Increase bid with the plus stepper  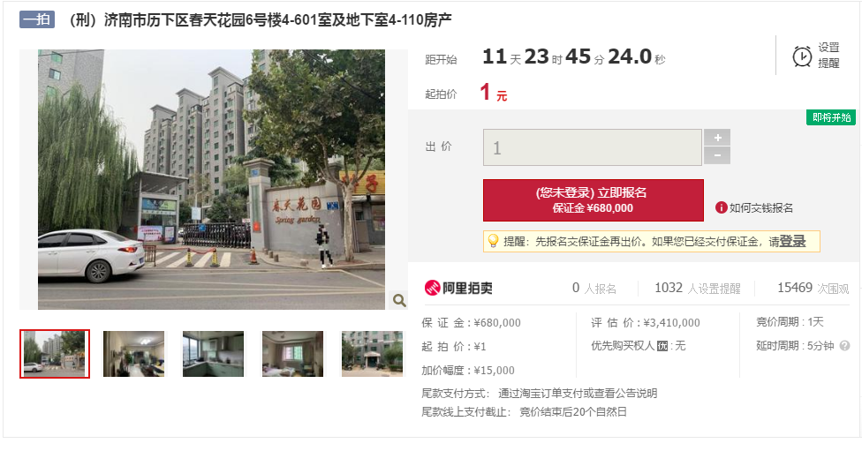click(717, 138)
